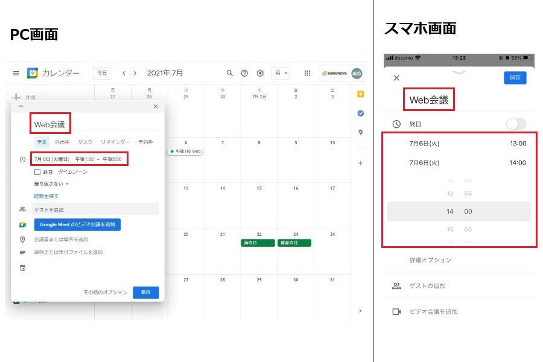543x362 pixels.
Task: Collapse the mobile sheet with top chevron
Action: 459,72
